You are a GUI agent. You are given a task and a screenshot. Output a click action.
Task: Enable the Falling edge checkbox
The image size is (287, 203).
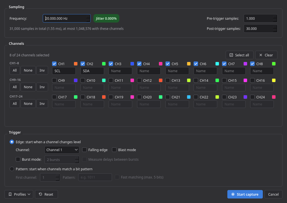tap(84, 150)
